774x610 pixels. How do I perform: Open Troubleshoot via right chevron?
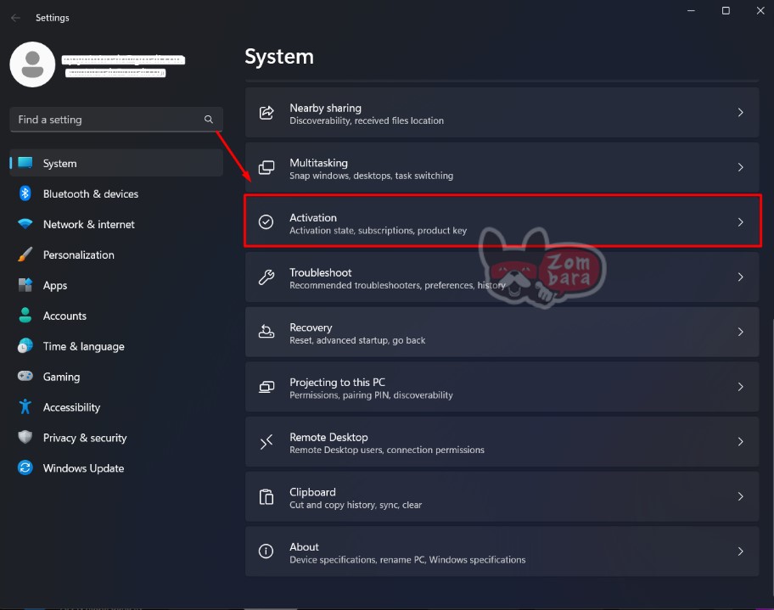click(740, 277)
